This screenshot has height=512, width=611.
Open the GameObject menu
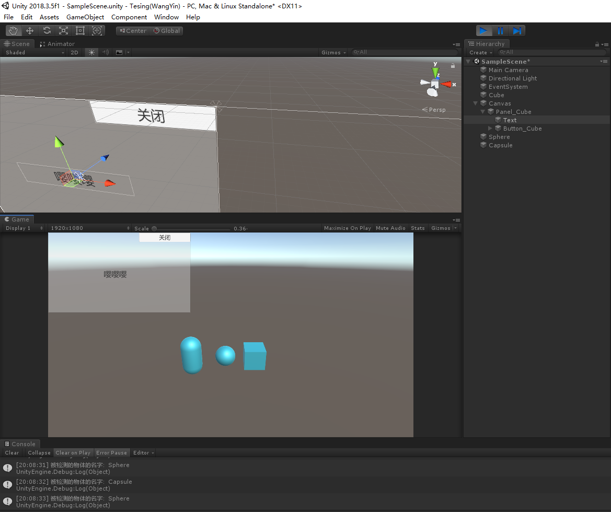point(85,17)
